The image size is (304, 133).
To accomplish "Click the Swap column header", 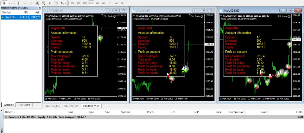I will pyautogui.click(x=264, y=112).
